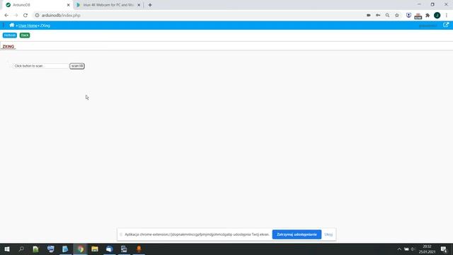Screen dimensions: 453x255
Task: Show hidden system tray icons
Action: tap(399, 249)
